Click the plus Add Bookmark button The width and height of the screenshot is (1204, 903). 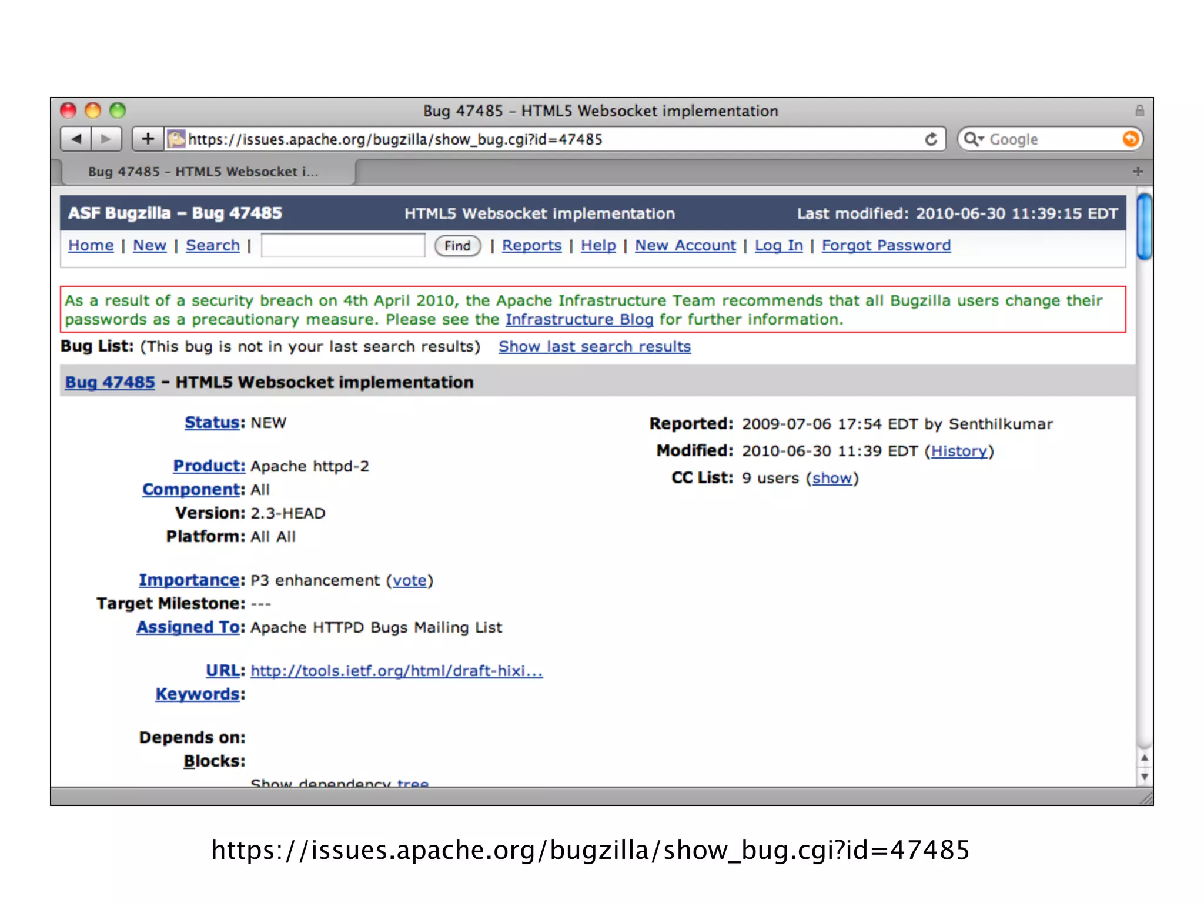click(148, 139)
